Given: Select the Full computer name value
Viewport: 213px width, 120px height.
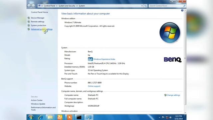Looking at the screenshot, I should [93, 99].
